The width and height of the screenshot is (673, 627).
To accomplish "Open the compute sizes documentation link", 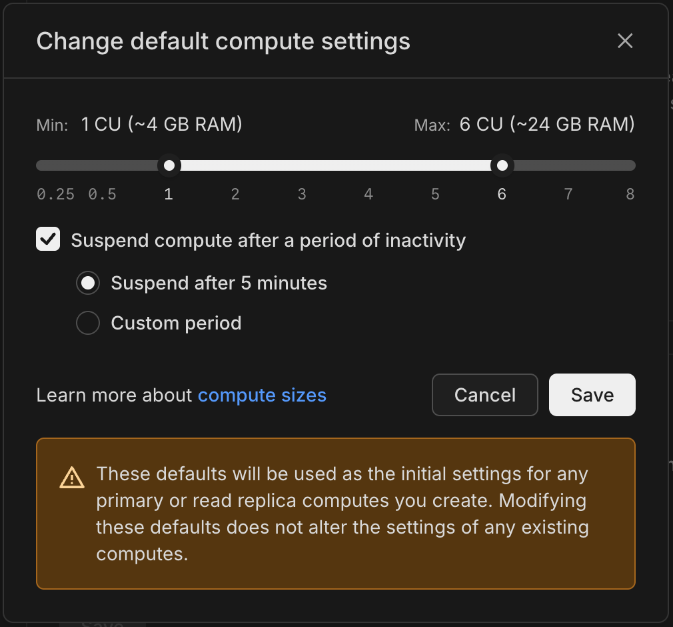I will click(x=262, y=395).
